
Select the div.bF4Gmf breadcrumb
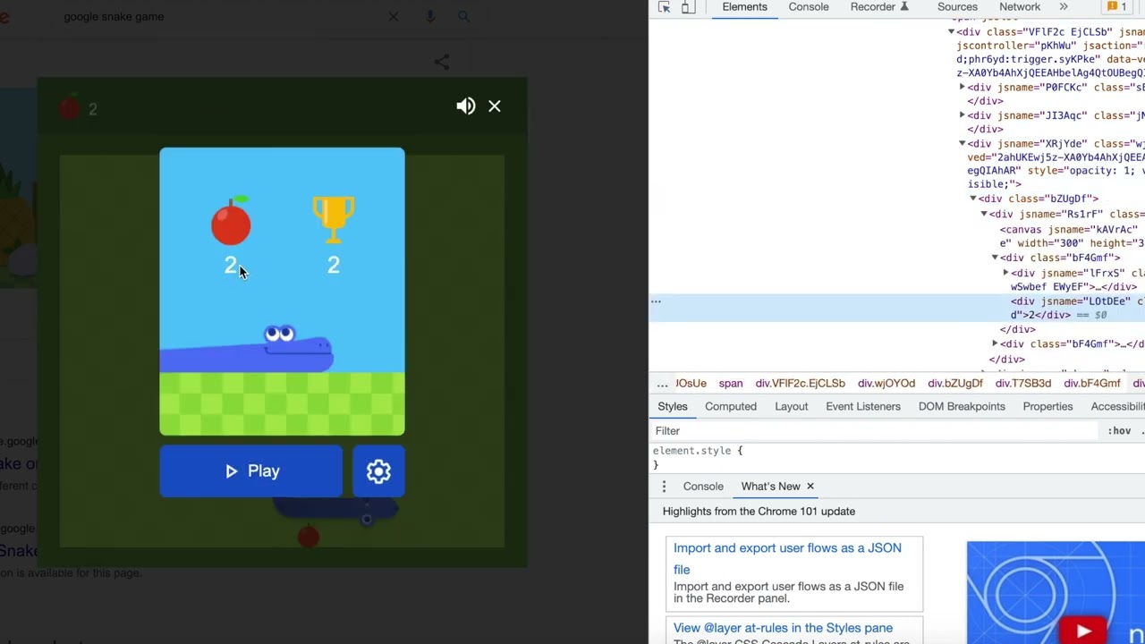[1092, 384]
